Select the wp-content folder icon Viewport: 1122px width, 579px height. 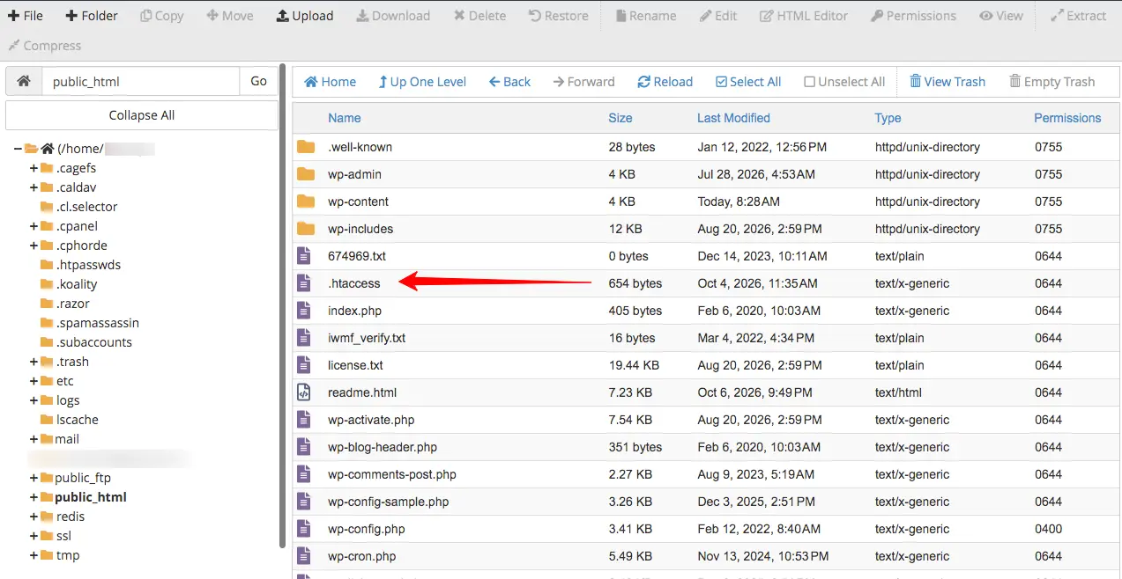click(306, 202)
